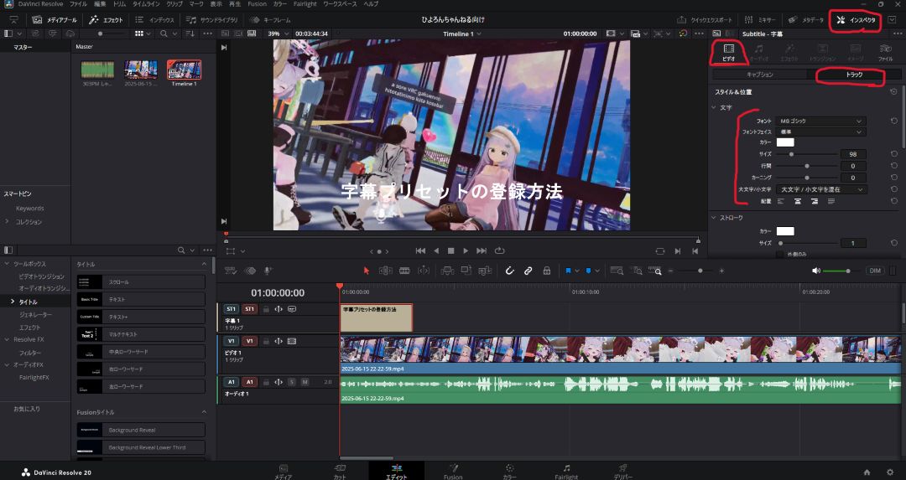Click the クイックエクスポート button

tap(711, 20)
